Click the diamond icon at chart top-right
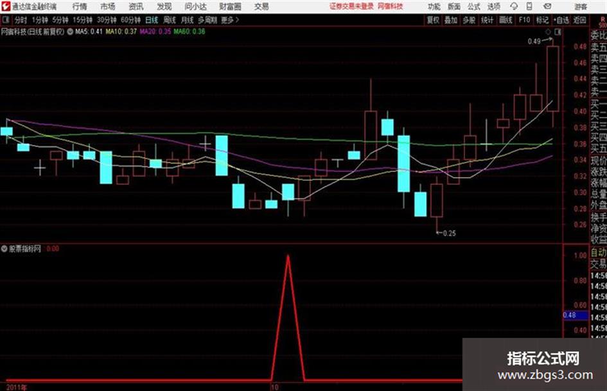The height and width of the screenshot is (391, 607). click(x=548, y=31)
